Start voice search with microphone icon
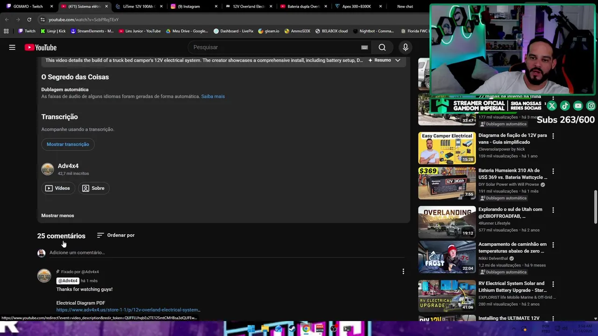Image resolution: width=598 pixels, height=336 pixels. [x=406, y=47]
